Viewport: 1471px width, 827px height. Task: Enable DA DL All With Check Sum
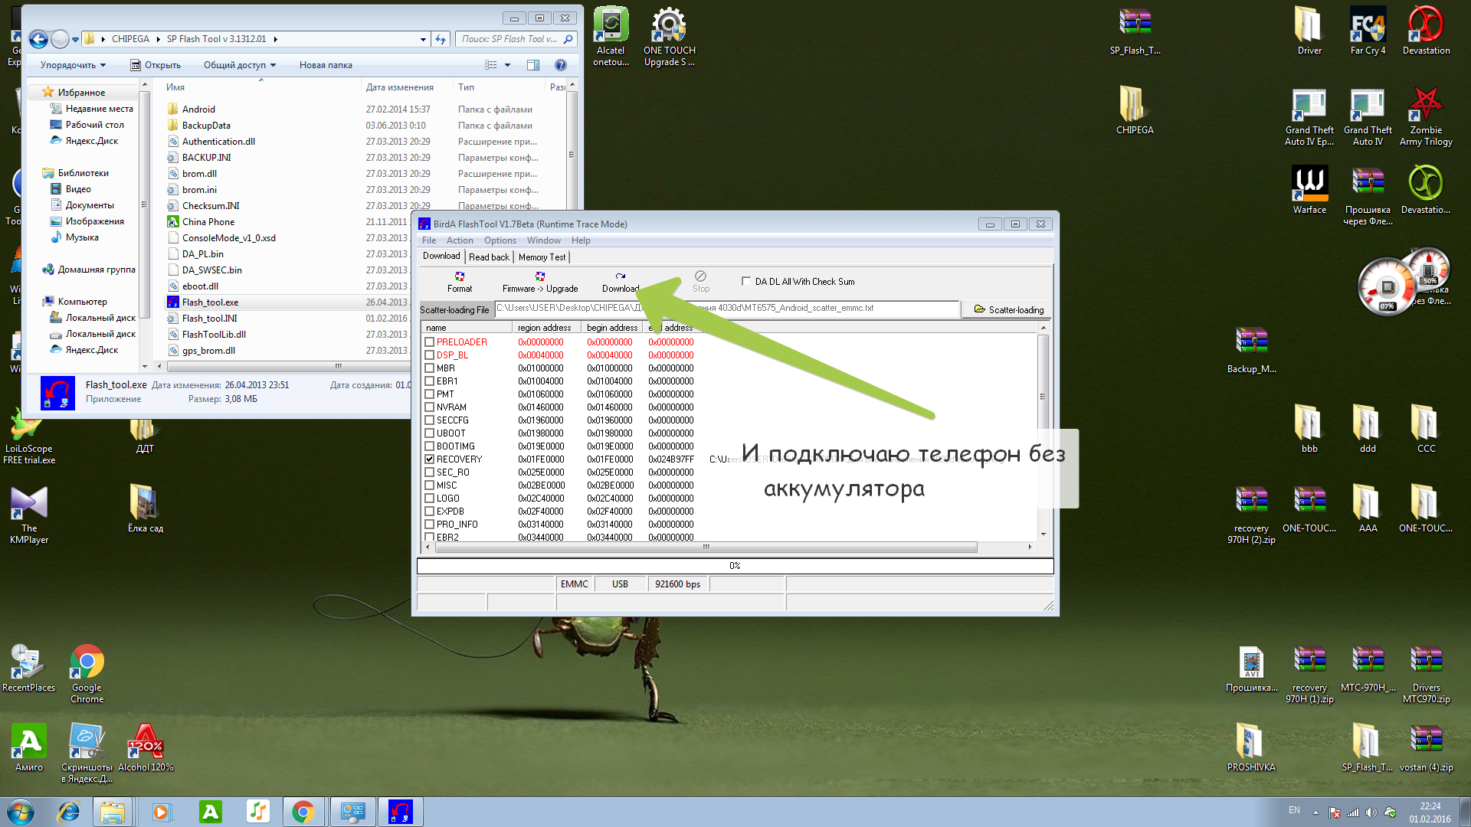coord(746,281)
